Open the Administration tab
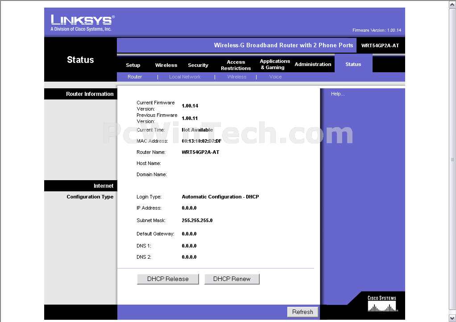The image size is (456, 322). pyautogui.click(x=313, y=64)
